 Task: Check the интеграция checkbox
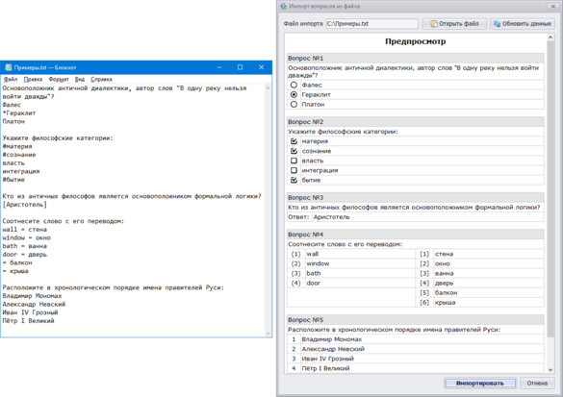[x=294, y=170]
